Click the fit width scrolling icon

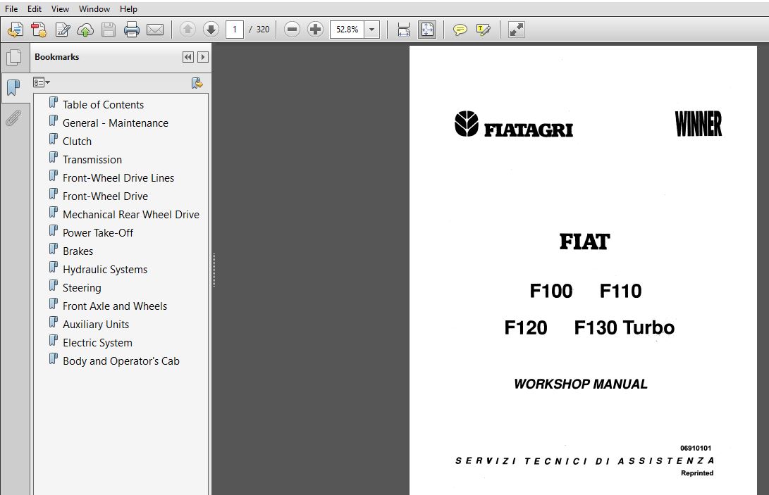[404, 30]
